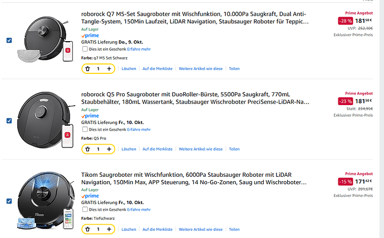Deselect roborock Q7 M5-Set item checkbox
The height and width of the screenshot is (238, 384).
(x=8, y=41)
